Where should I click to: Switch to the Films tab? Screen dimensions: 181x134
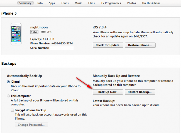(x=91, y=3)
